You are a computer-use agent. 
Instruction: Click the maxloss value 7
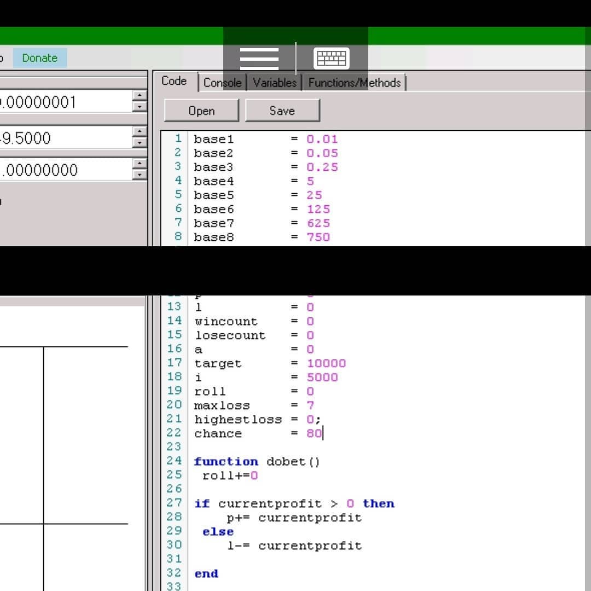pos(310,405)
